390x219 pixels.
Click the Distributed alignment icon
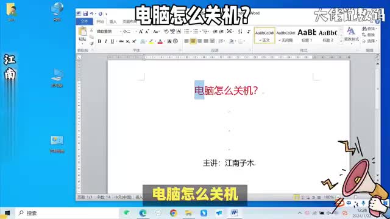(212, 41)
